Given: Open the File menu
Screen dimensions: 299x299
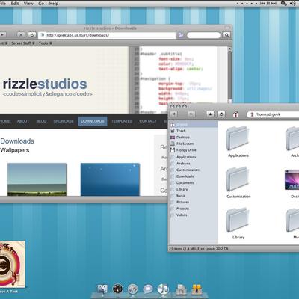Looking at the screenshot, I should click(2, 4).
